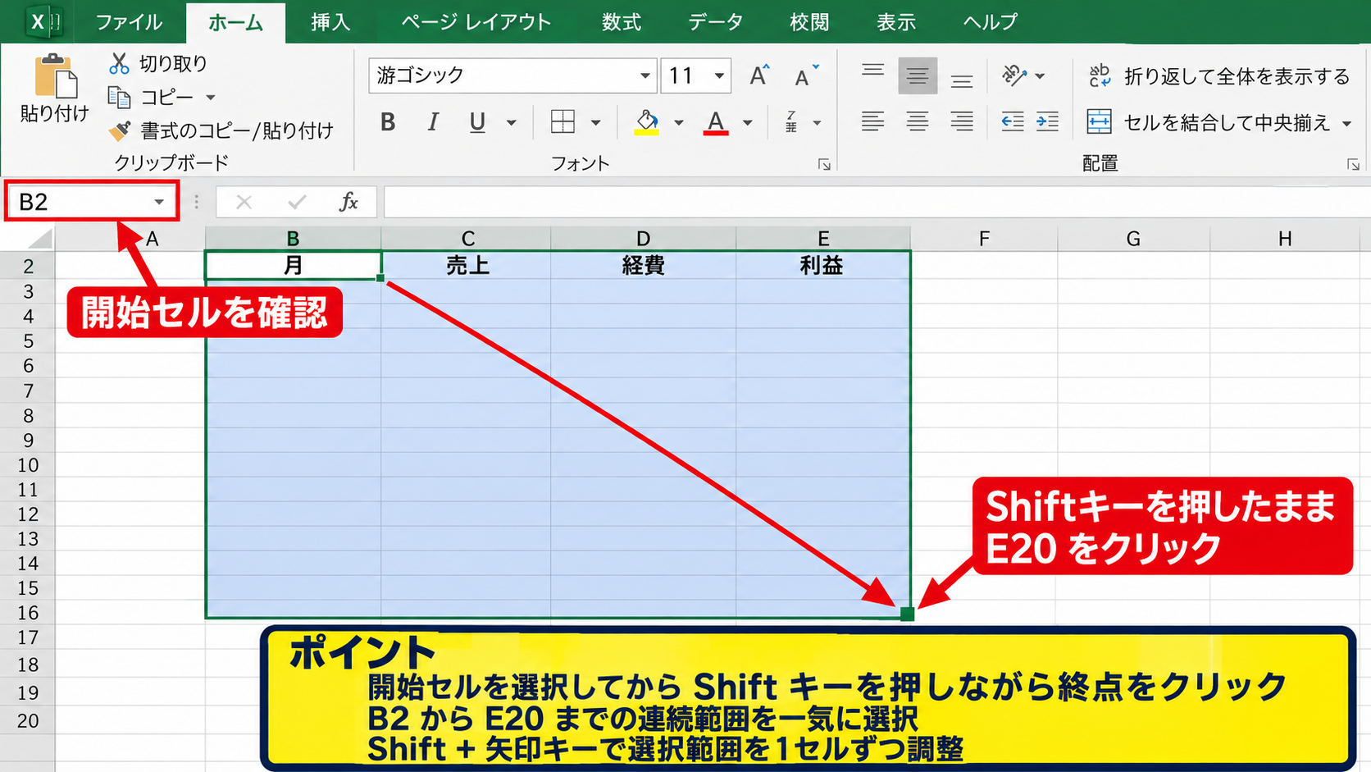Expand the merge and center (セルを結合して中央揃え) dropdown arrow

tap(1346, 124)
